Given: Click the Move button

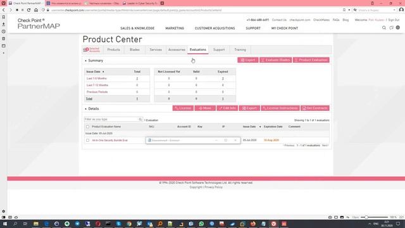Looking at the screenshot, I should (x=205, y=108).
